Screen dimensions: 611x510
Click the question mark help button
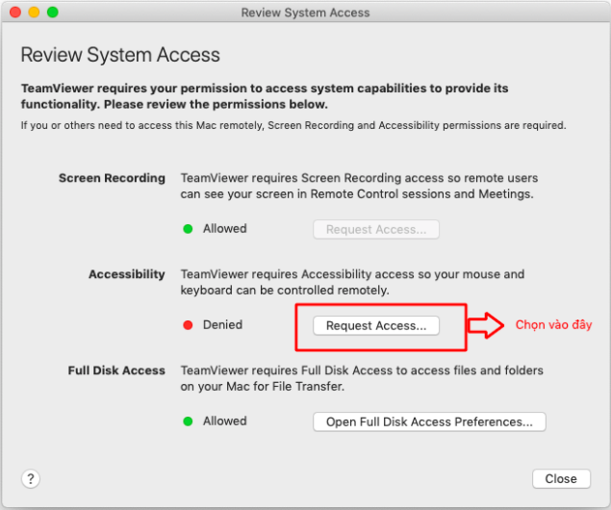pos(31,478)
